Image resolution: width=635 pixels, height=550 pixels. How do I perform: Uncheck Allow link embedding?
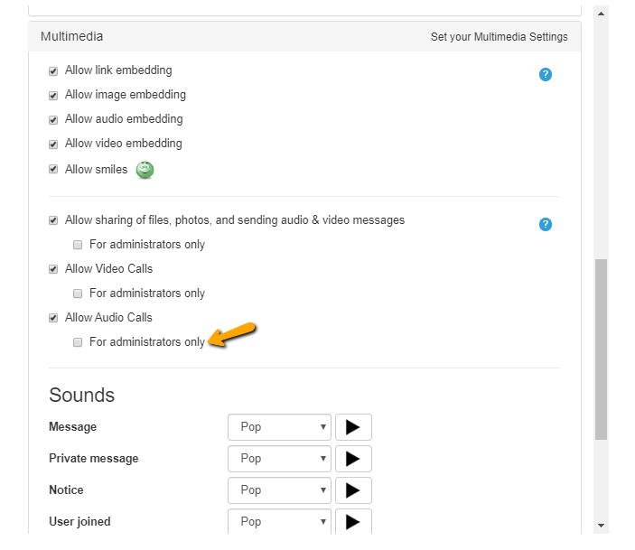(x=53, y=71)
